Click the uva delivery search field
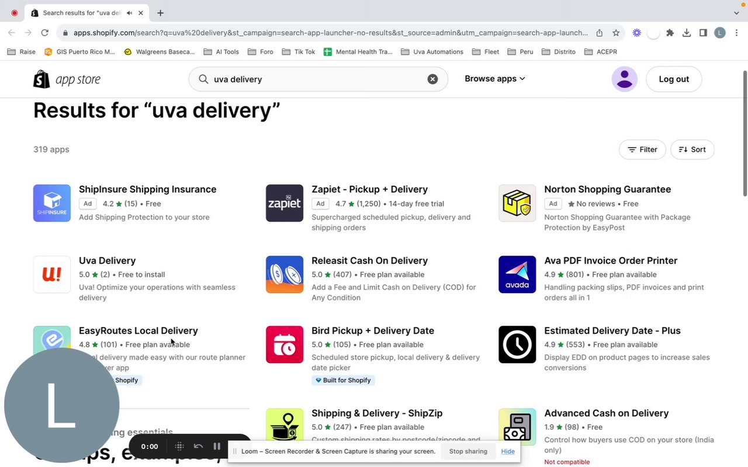Image resolution: width=748 pixels, height=467 pixels. pyautogui.click(x=318, y=79)
